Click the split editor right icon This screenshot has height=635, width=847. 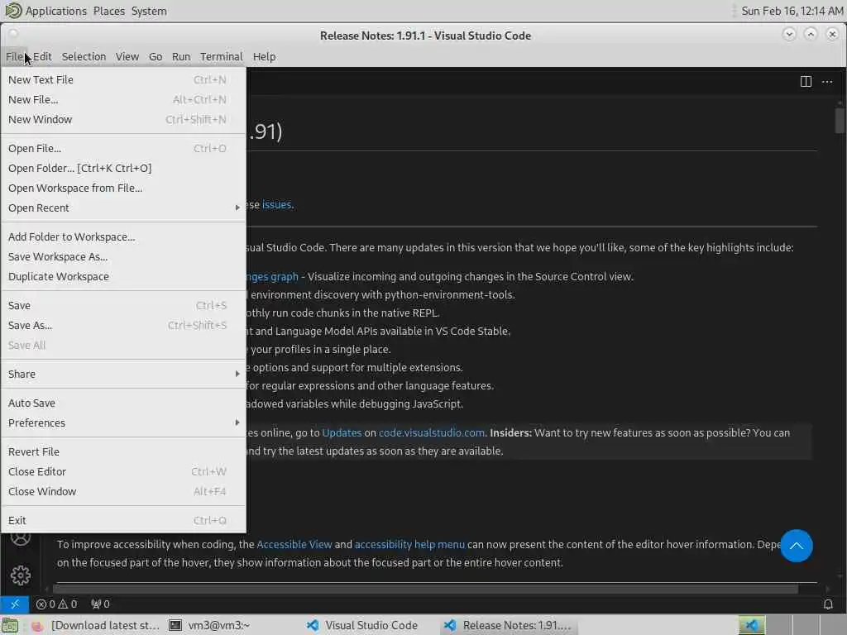806,82
